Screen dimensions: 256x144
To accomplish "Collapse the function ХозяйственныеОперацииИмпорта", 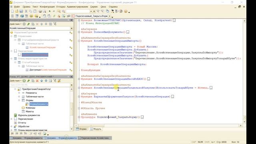I will point(79,41).
